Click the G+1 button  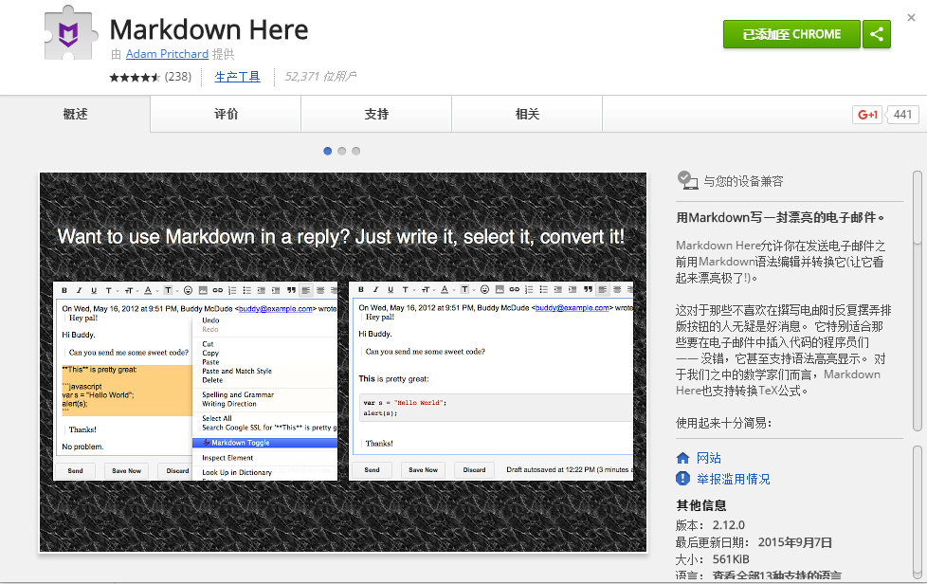click(866, 115)
